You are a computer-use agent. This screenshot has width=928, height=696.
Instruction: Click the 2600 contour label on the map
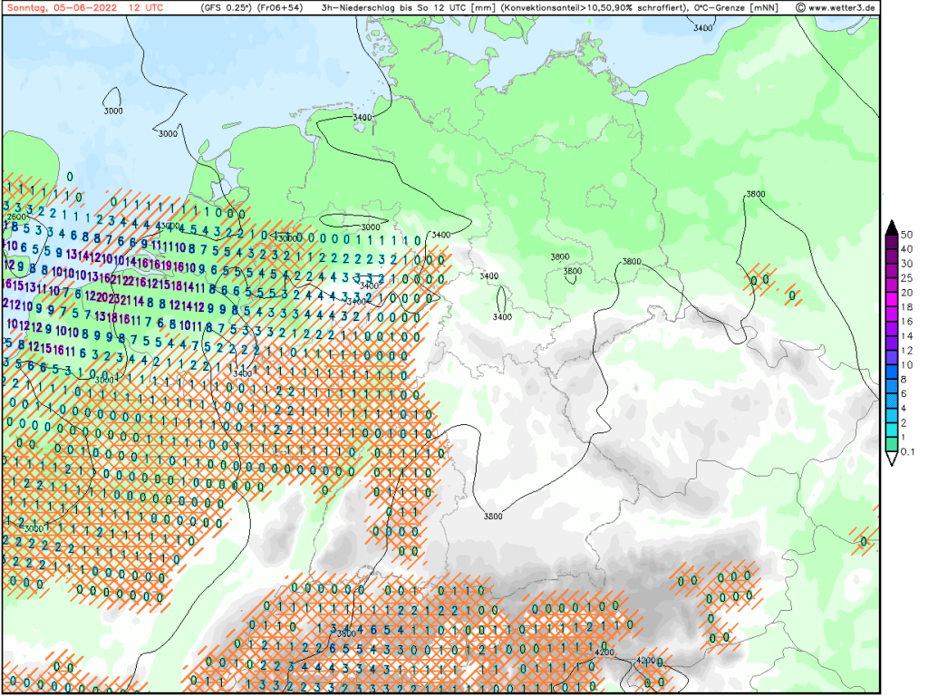click(x=15, y=217)
